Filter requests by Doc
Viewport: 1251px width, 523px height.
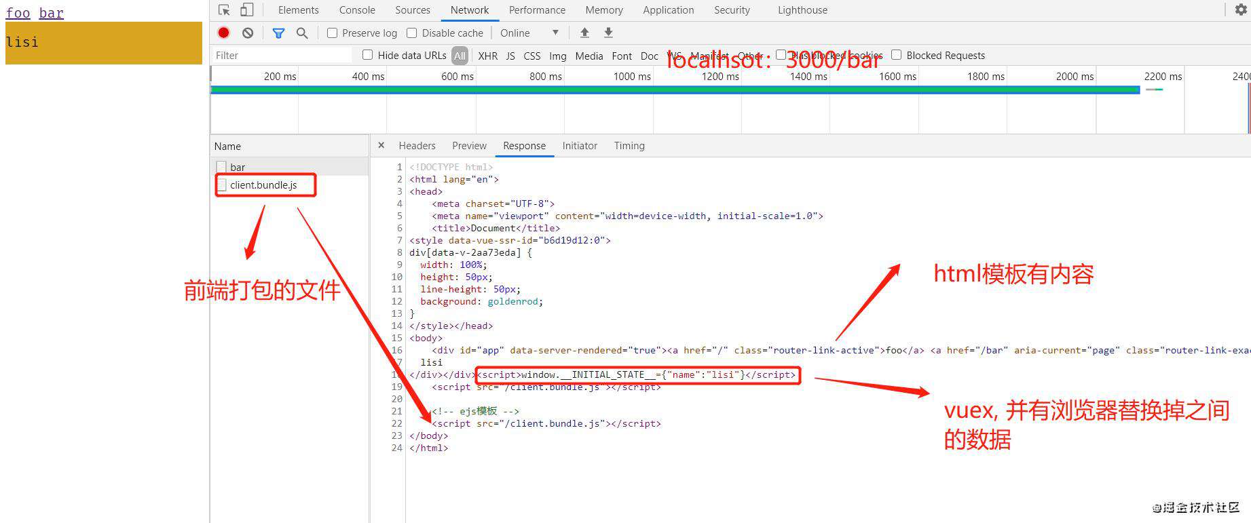[650, 56]
